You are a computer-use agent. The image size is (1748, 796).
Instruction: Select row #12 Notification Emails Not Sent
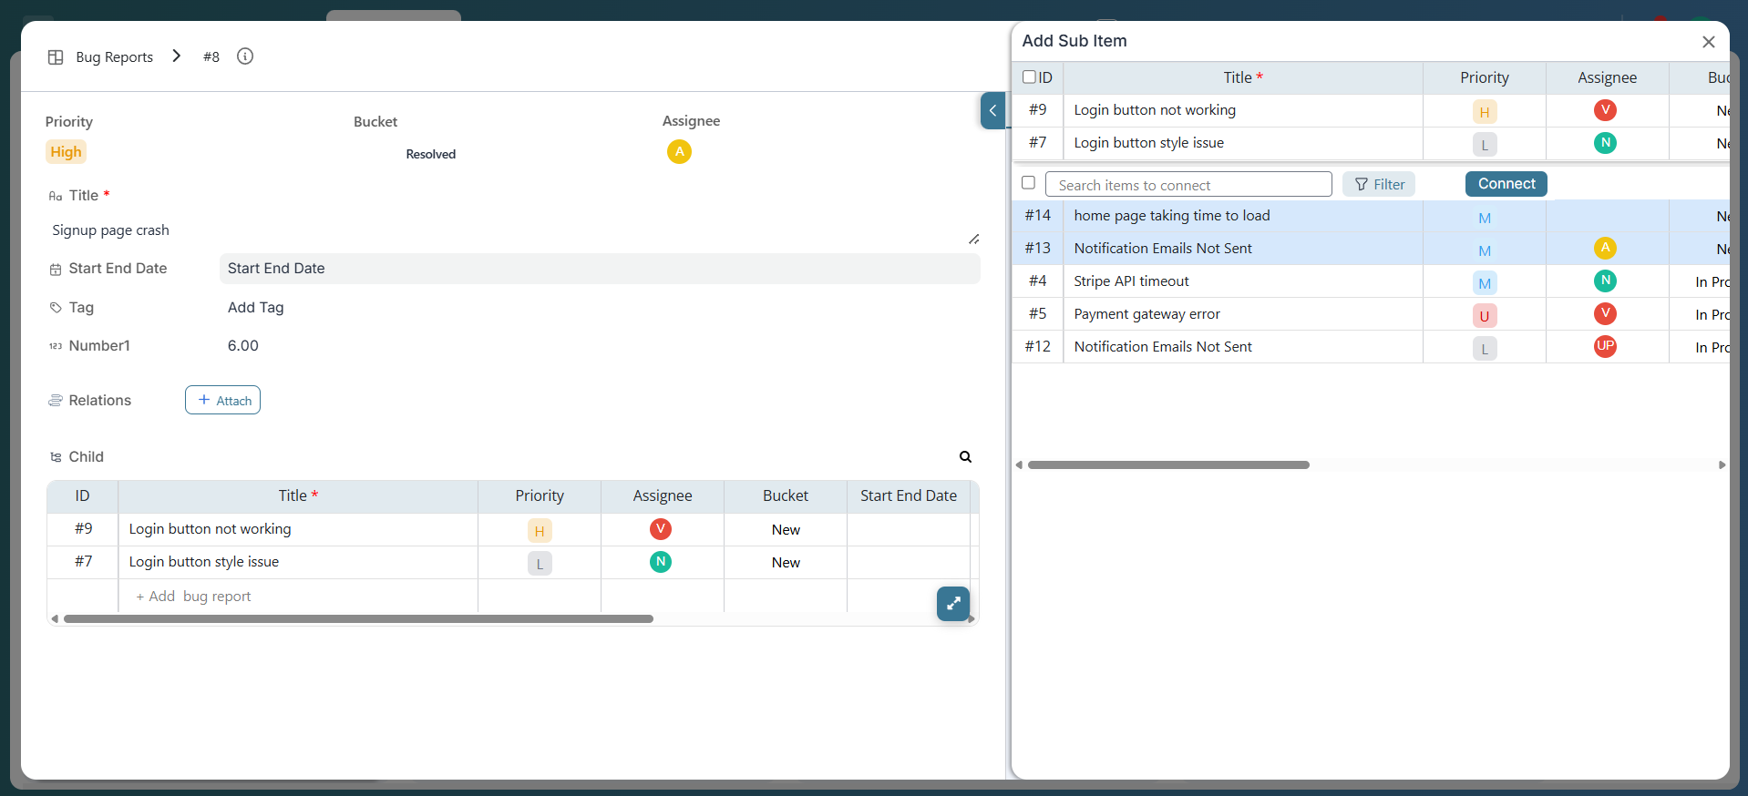coord(1371,347)
